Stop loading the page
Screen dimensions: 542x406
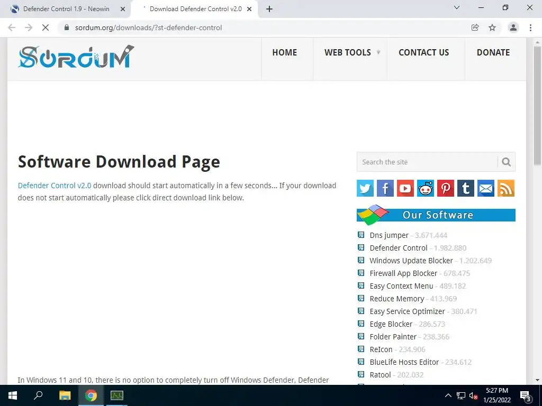pyautogui.click(x=46, y=27)
